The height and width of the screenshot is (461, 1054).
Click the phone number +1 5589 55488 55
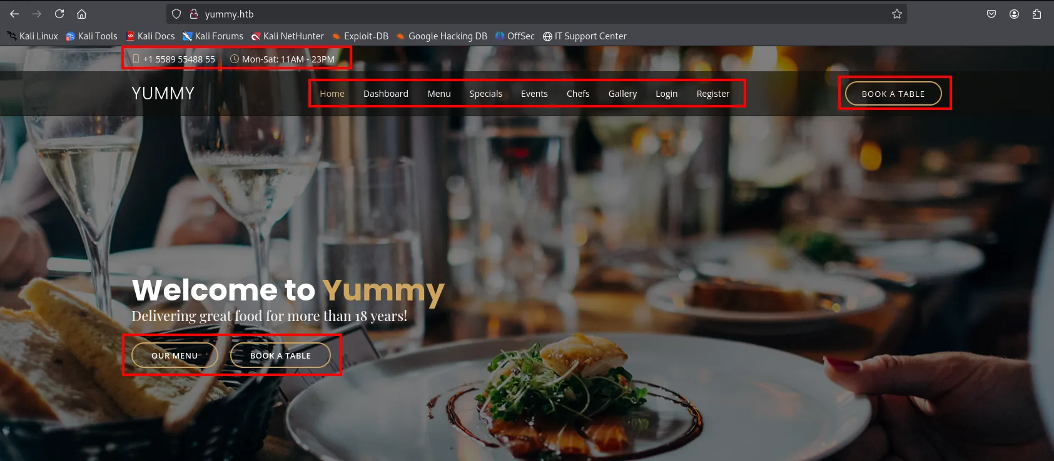(179, 59)
